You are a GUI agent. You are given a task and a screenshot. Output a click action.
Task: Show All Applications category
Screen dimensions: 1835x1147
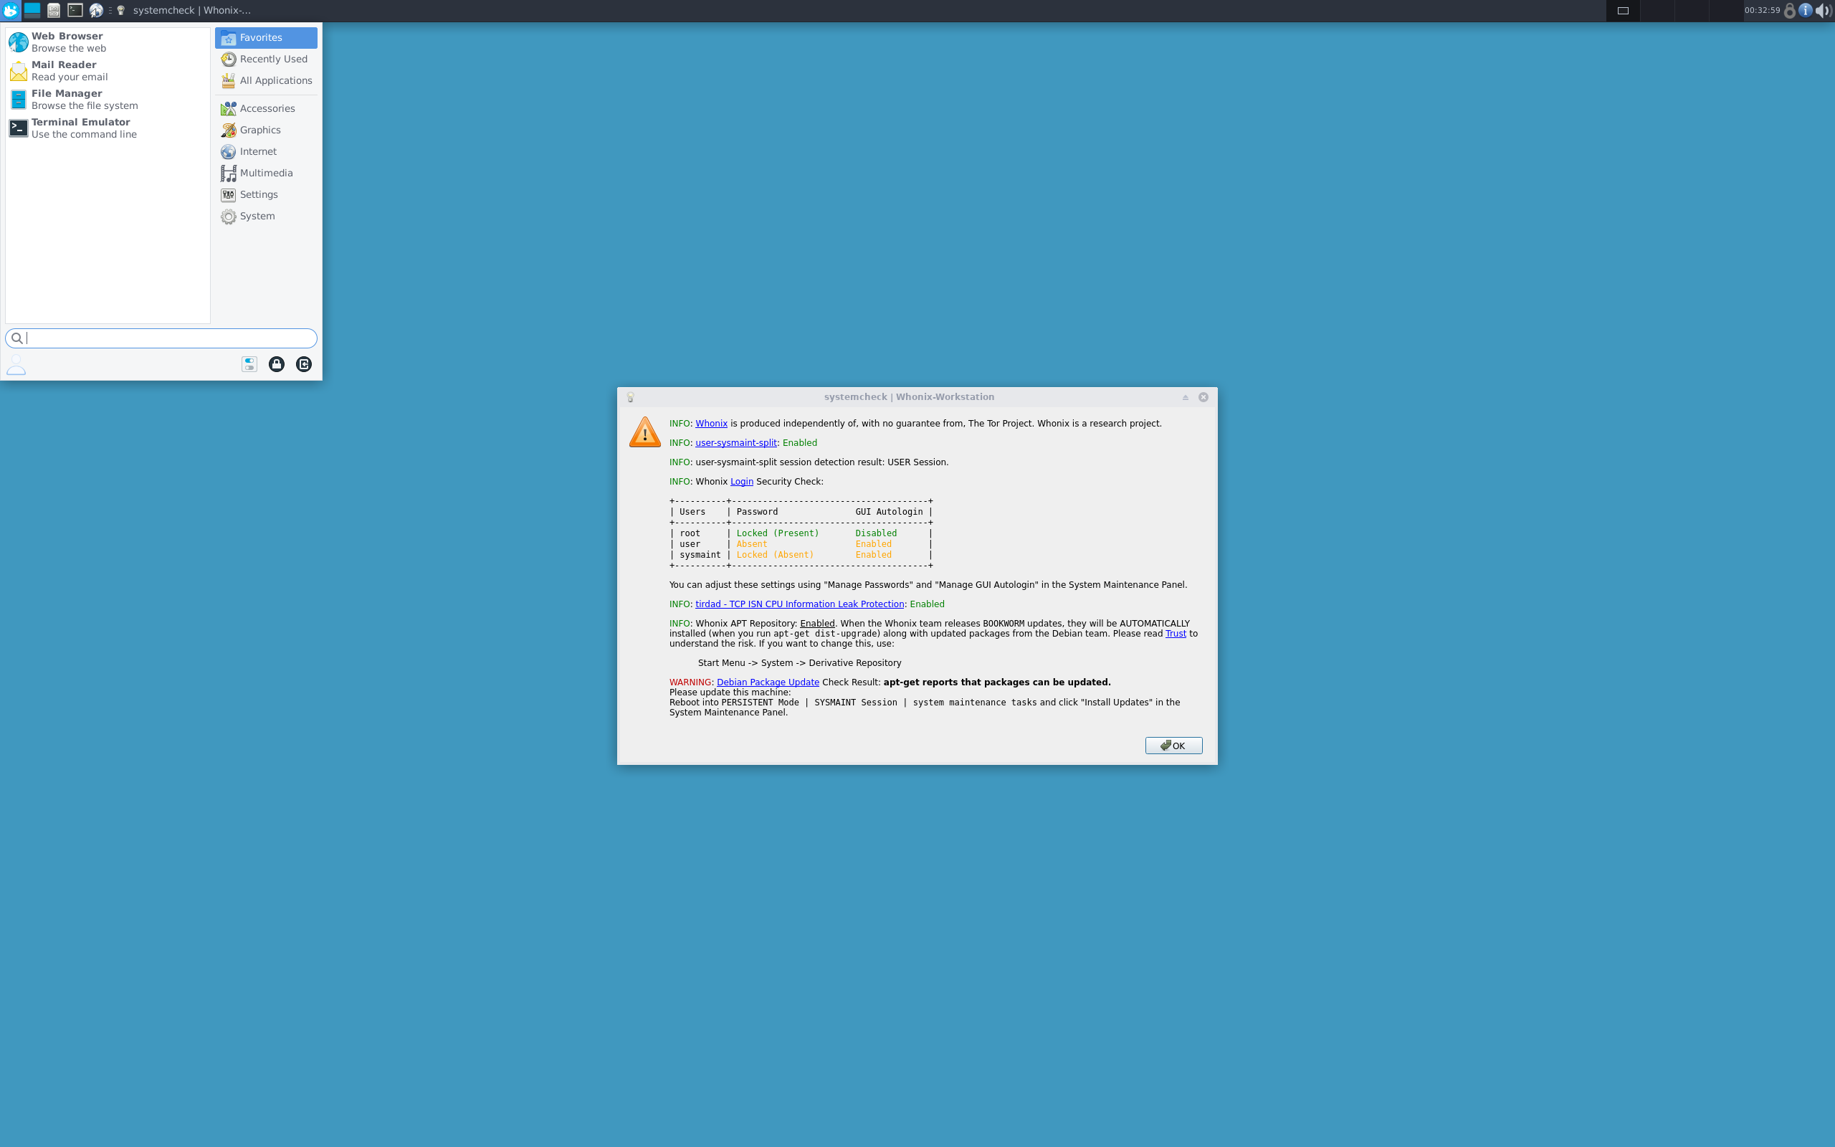coord(266,80)
